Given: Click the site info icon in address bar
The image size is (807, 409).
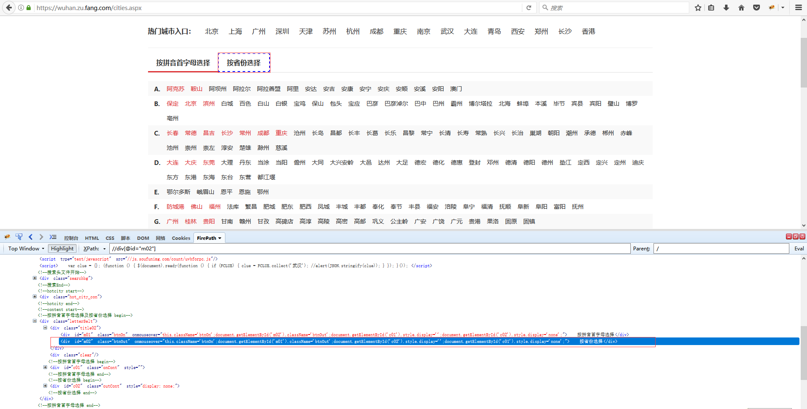Looking at the screenshot, I should click(21, 8).
